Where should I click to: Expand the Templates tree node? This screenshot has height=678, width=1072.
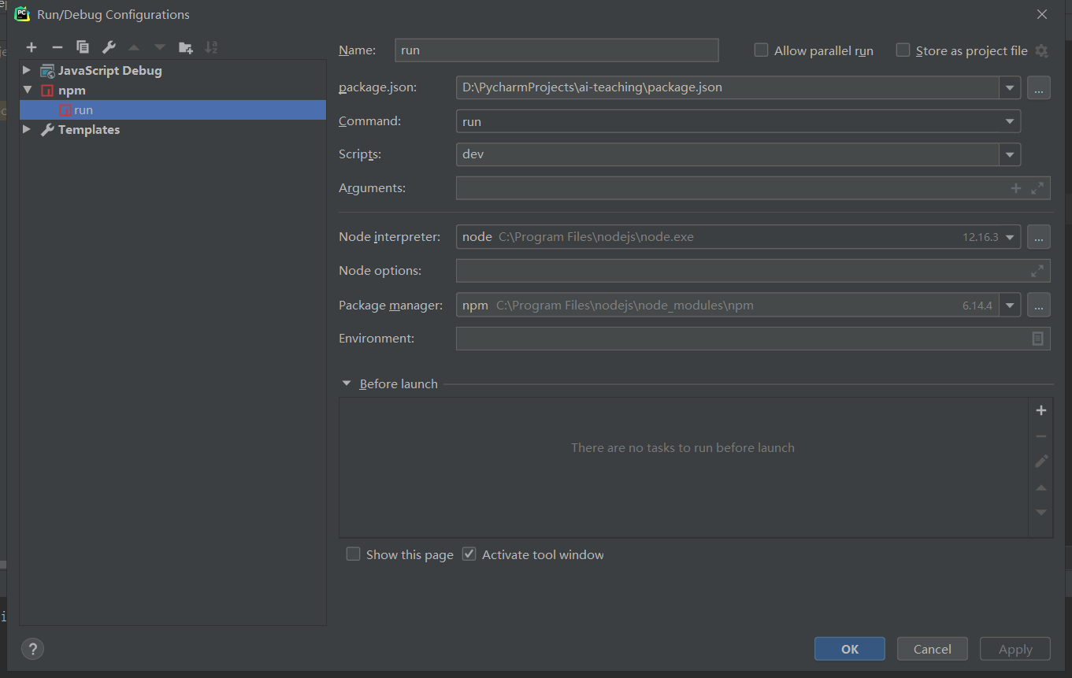tap(26, 130)
